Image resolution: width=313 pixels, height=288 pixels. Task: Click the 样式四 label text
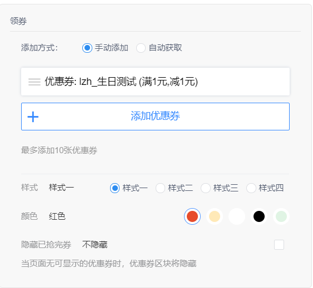click(x=271, y=188)
